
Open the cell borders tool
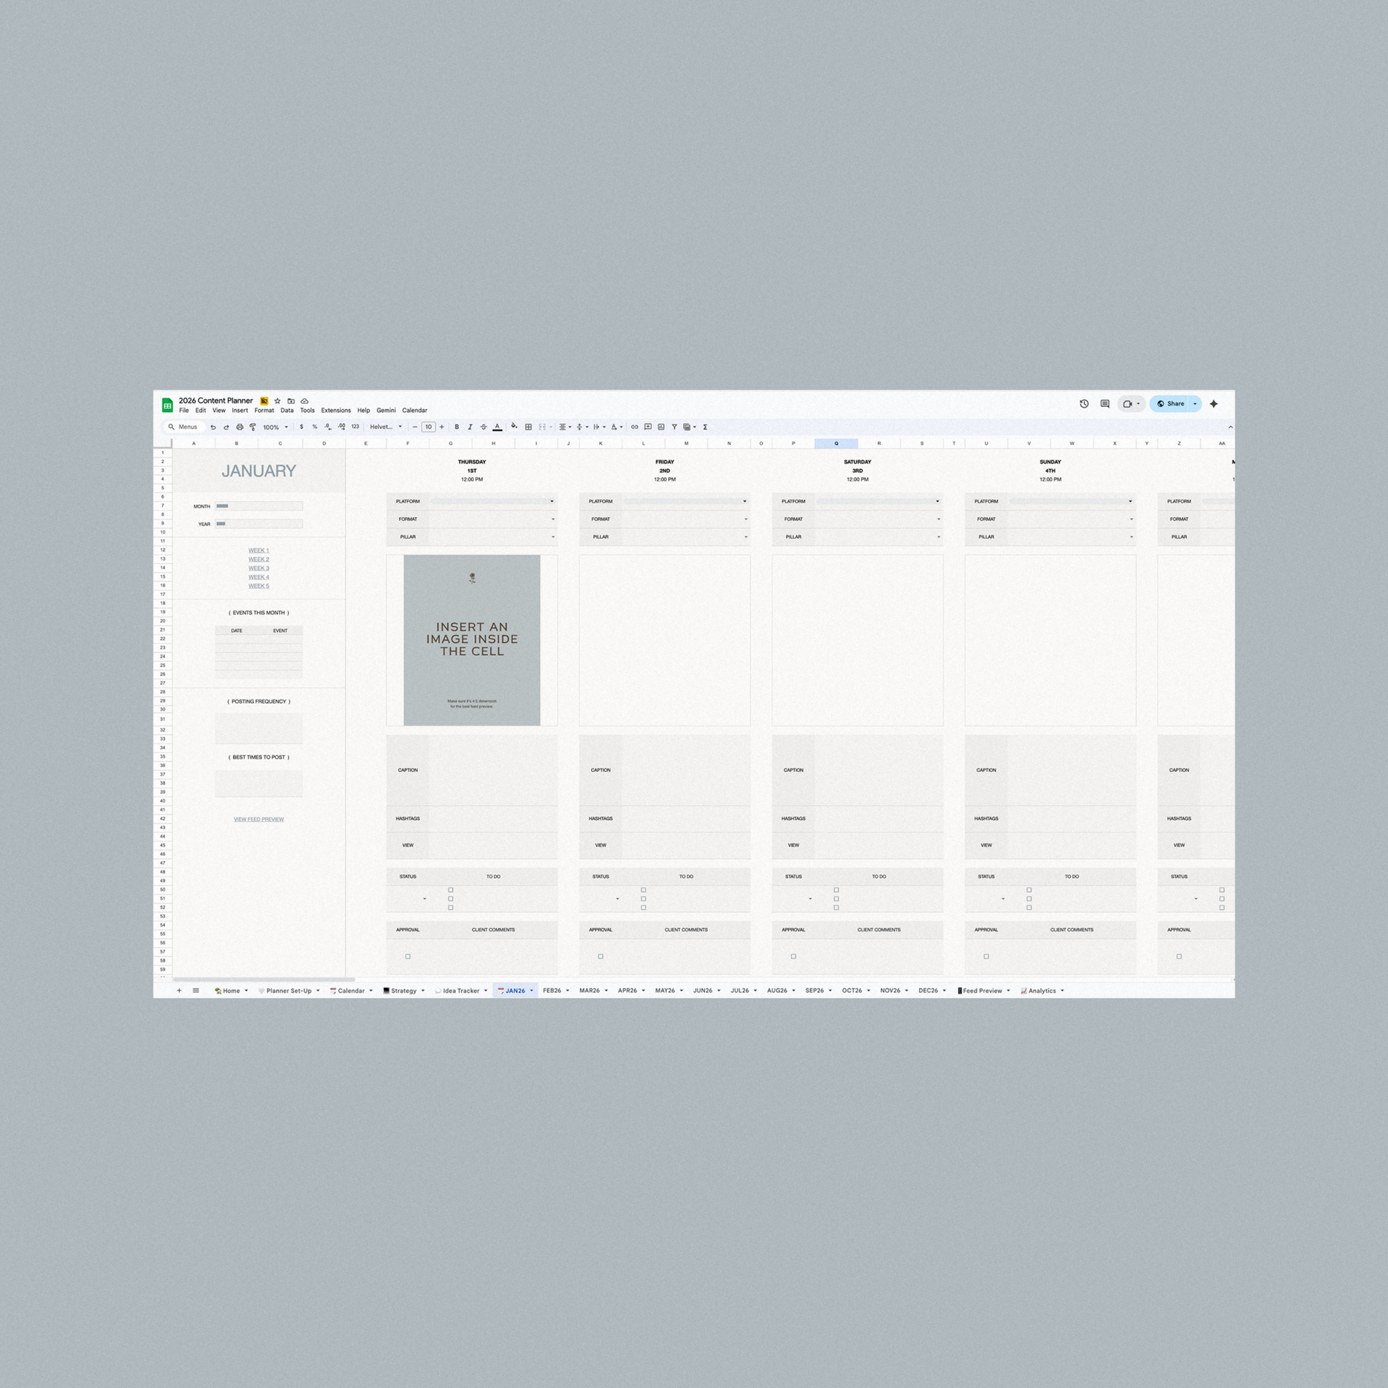point(528,427)
